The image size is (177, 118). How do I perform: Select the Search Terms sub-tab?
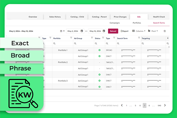coord(159,23)
